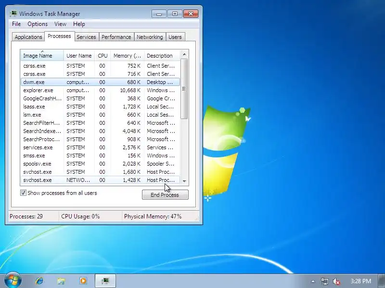Select the smss.exe process
Screen dimensions: 385x288
coord(100,156)
